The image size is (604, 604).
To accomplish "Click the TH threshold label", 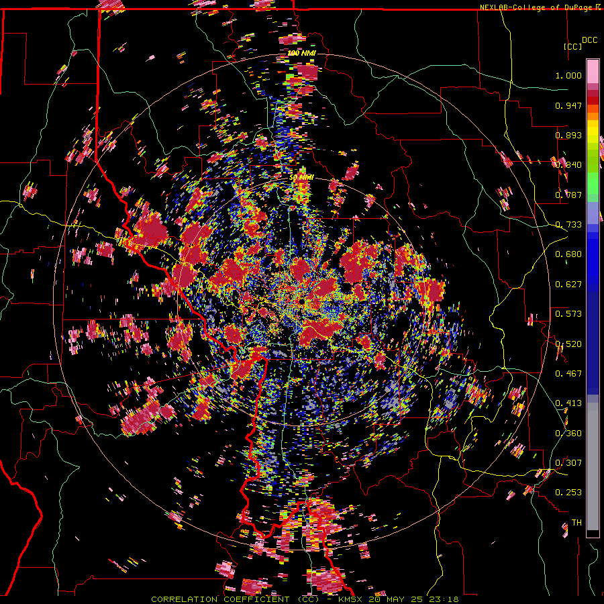I will 576,523.
